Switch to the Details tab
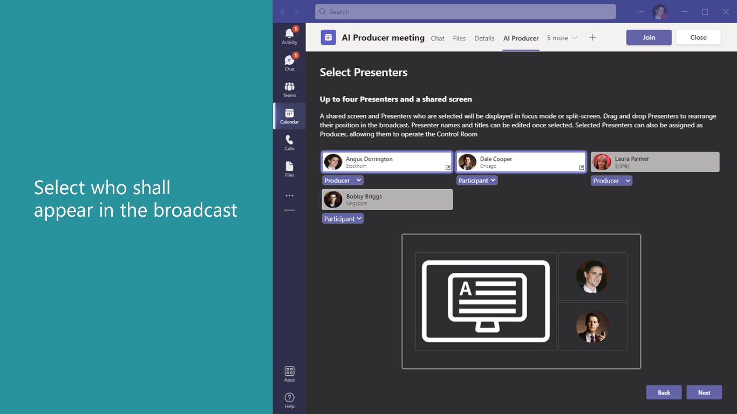The width and height of the screenshot is (737, 414). tap(484, 38)
